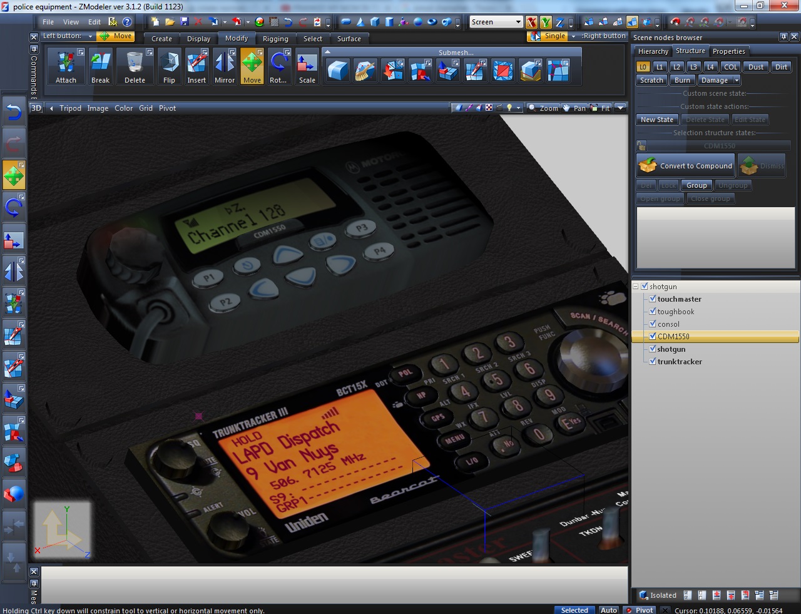The width and height of the screenshot is (801, 614).
Task: Select the COL level button
Action: click(x=730, y=67)
